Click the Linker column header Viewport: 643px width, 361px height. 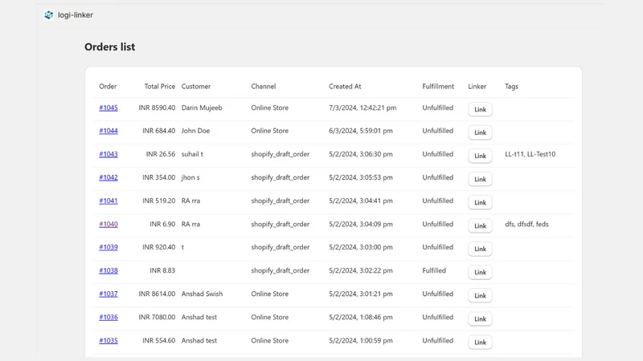(477, 87)
